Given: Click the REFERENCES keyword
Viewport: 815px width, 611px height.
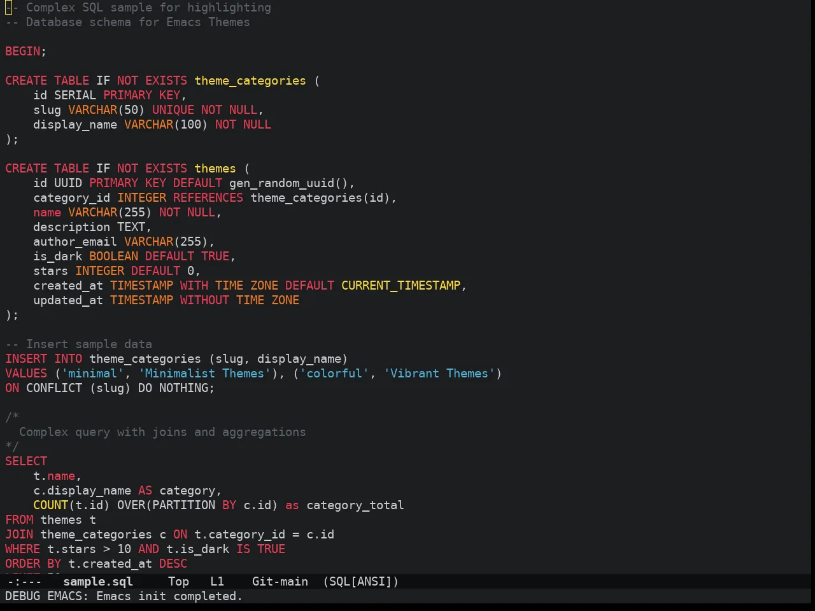Looking at the screenshot, I should point(208,198).
